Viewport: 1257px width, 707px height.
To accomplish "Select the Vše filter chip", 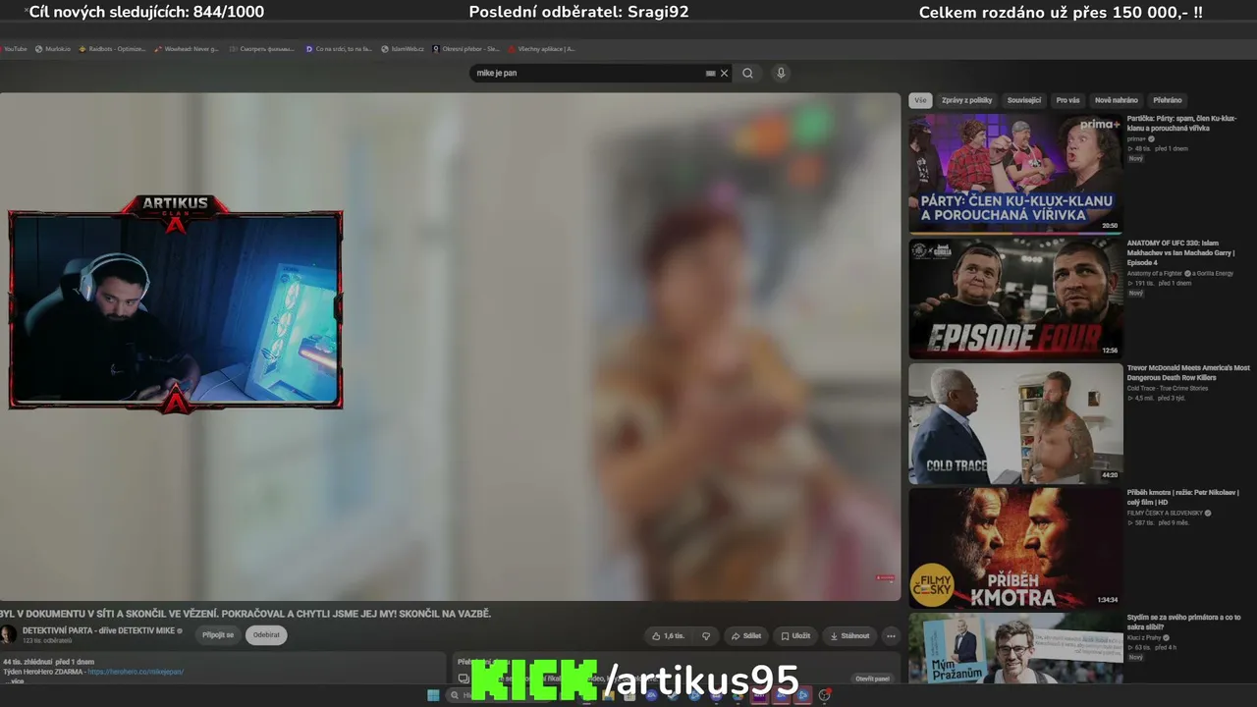I will [920, 100].
